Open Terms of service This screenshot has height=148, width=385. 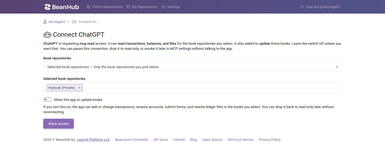tap(240, 140)
